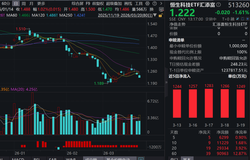Select the 日 daily period
This screenshot has height=160, width=250.
tap(16, 4)
